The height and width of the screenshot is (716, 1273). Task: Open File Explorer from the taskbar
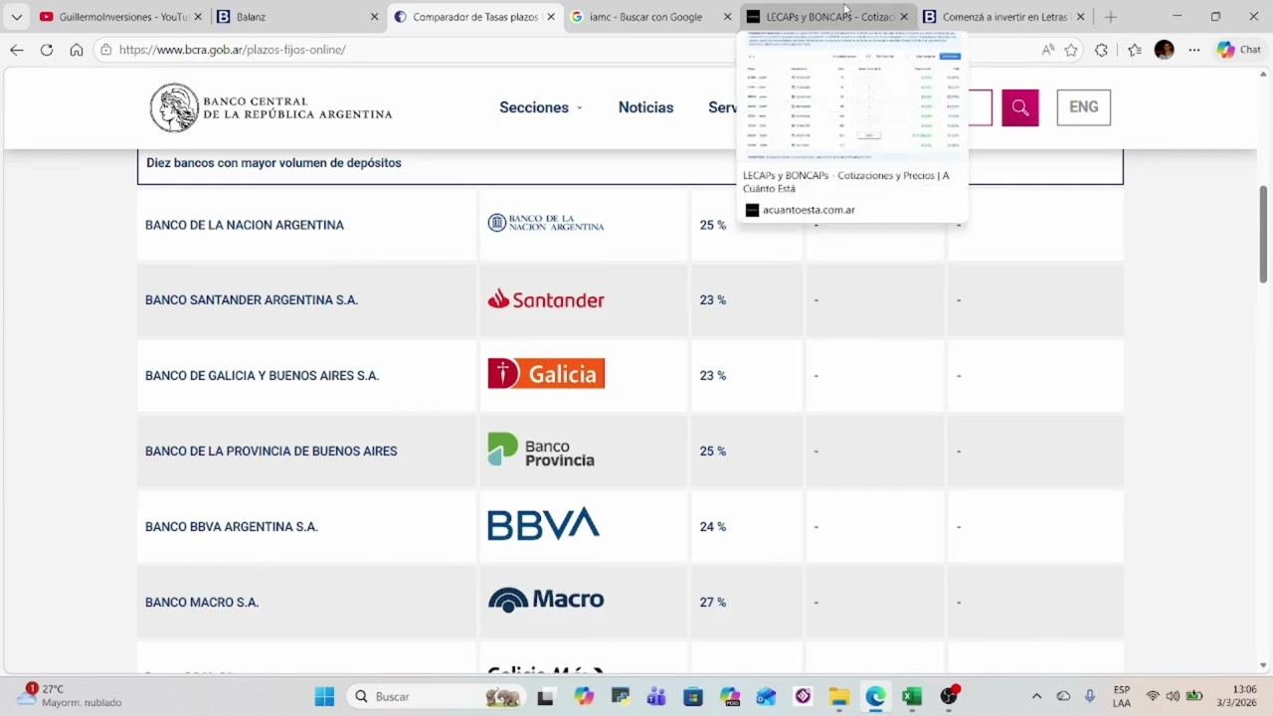[838, 697]
